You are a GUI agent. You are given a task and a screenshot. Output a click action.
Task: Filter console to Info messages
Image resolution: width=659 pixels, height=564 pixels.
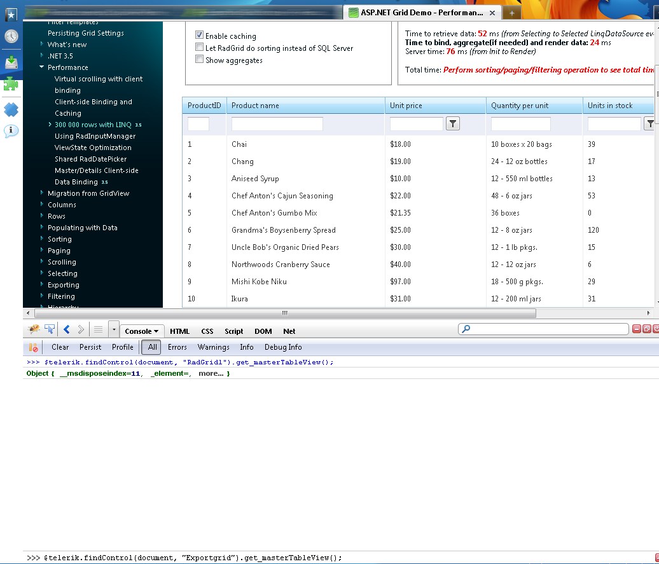(247, 347)
